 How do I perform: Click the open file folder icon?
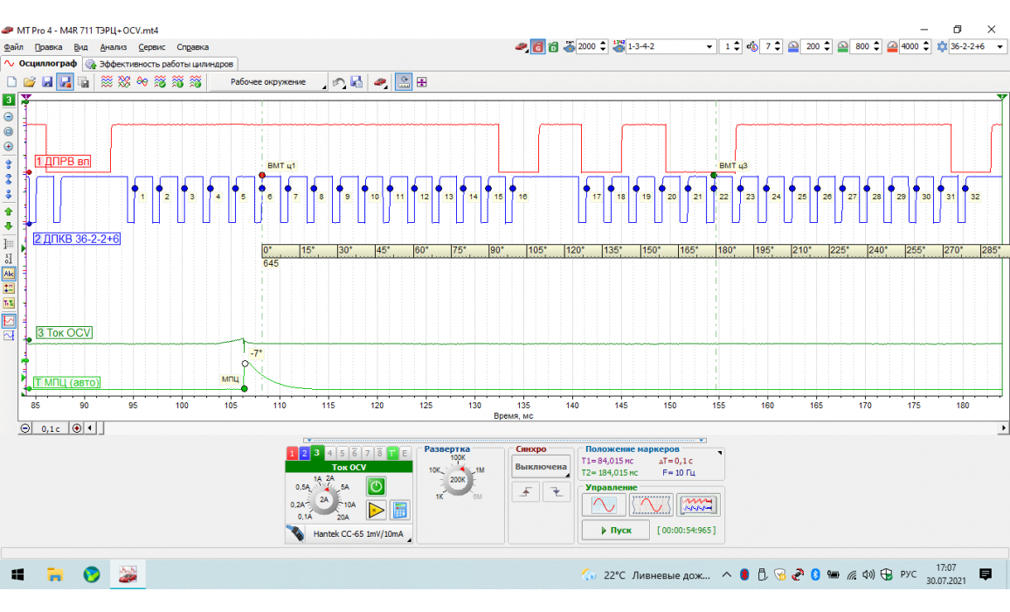click(x=29, y=82)
